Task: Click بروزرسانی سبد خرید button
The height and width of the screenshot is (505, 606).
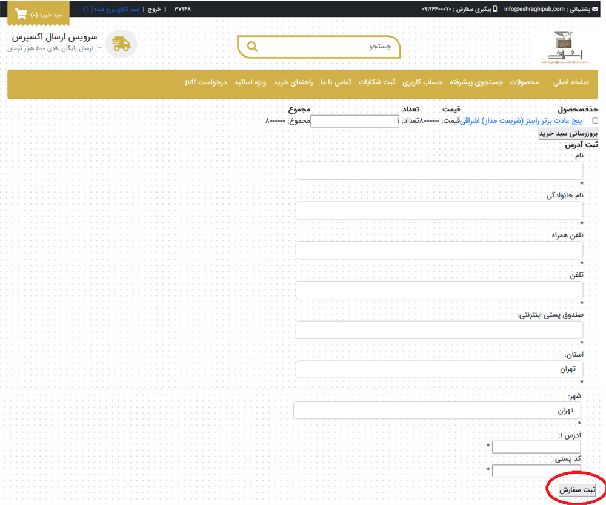Action: pos(568,133)
